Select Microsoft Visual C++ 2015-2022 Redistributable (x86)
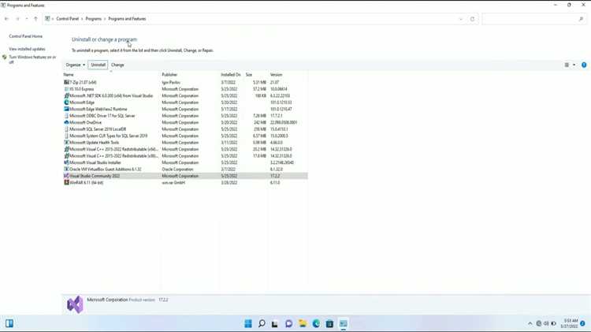Viewport: 591px width, 332px height. coord(185,156)
